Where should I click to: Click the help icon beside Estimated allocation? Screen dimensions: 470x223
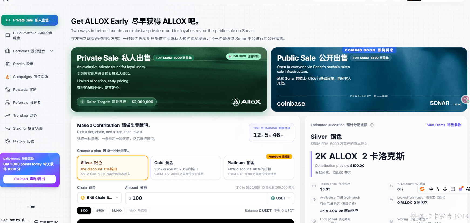(372, 125)
